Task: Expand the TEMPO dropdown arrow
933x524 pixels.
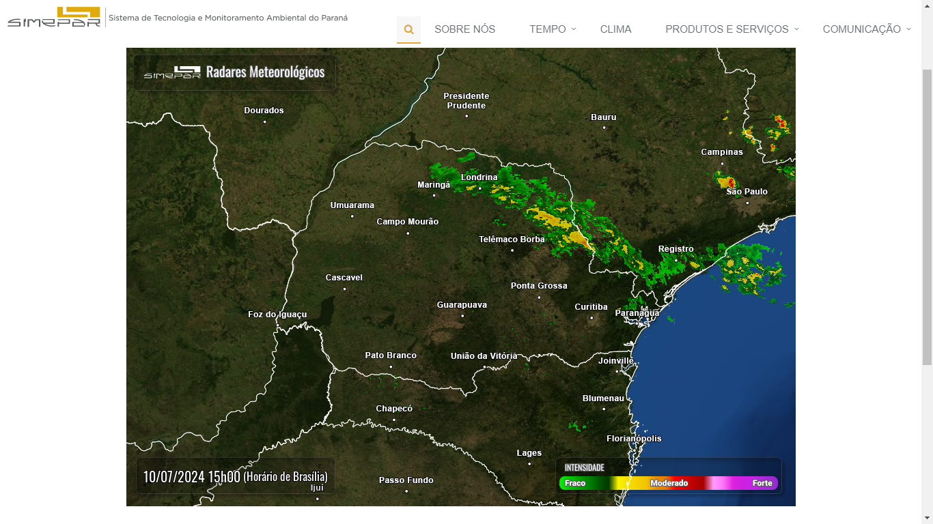Action: (574, 29)
